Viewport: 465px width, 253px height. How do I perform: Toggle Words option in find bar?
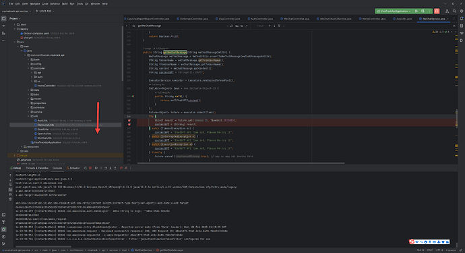coord(242,26)
